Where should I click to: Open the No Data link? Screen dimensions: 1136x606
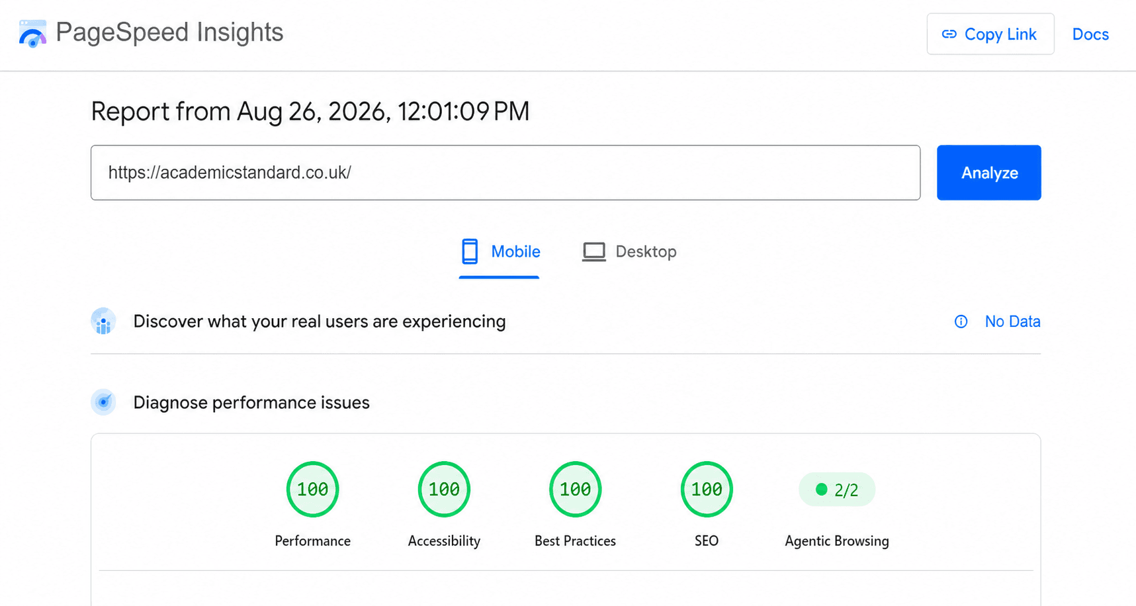point(1012,322)
